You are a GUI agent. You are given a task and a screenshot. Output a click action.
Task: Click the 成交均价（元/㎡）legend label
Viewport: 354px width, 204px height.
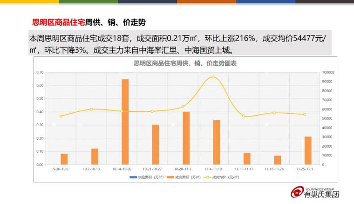coord(225,177)
